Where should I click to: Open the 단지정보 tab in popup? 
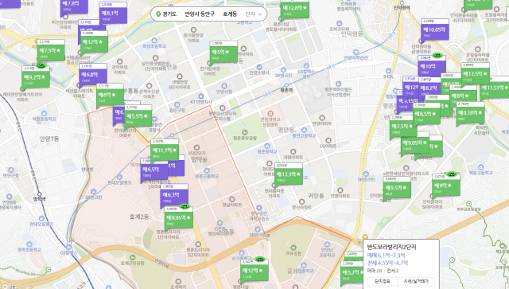pyautogui.click(x=383, y=282)
